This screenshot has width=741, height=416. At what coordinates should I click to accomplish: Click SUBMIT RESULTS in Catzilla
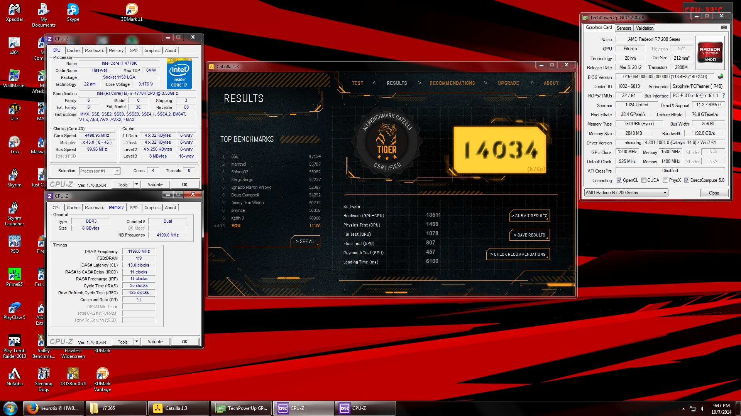[x=530, y=216]
